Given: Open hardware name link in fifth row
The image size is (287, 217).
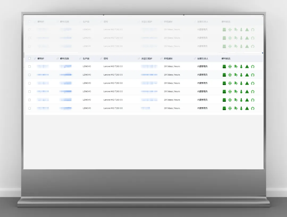Looking at the screenshot, I should pos(66,100).
